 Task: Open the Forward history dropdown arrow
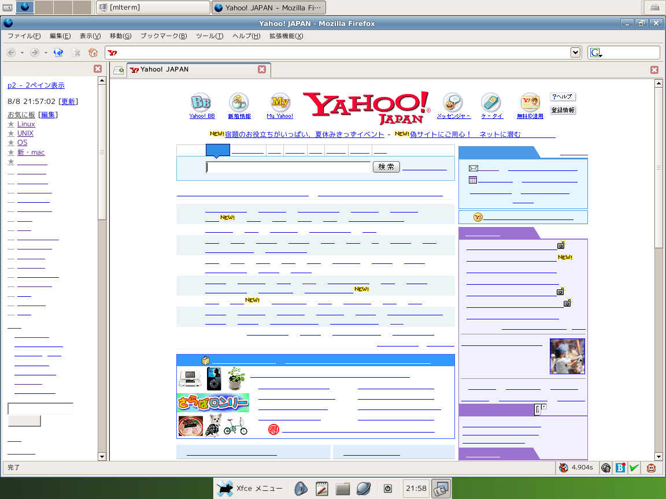pos(46,53)
